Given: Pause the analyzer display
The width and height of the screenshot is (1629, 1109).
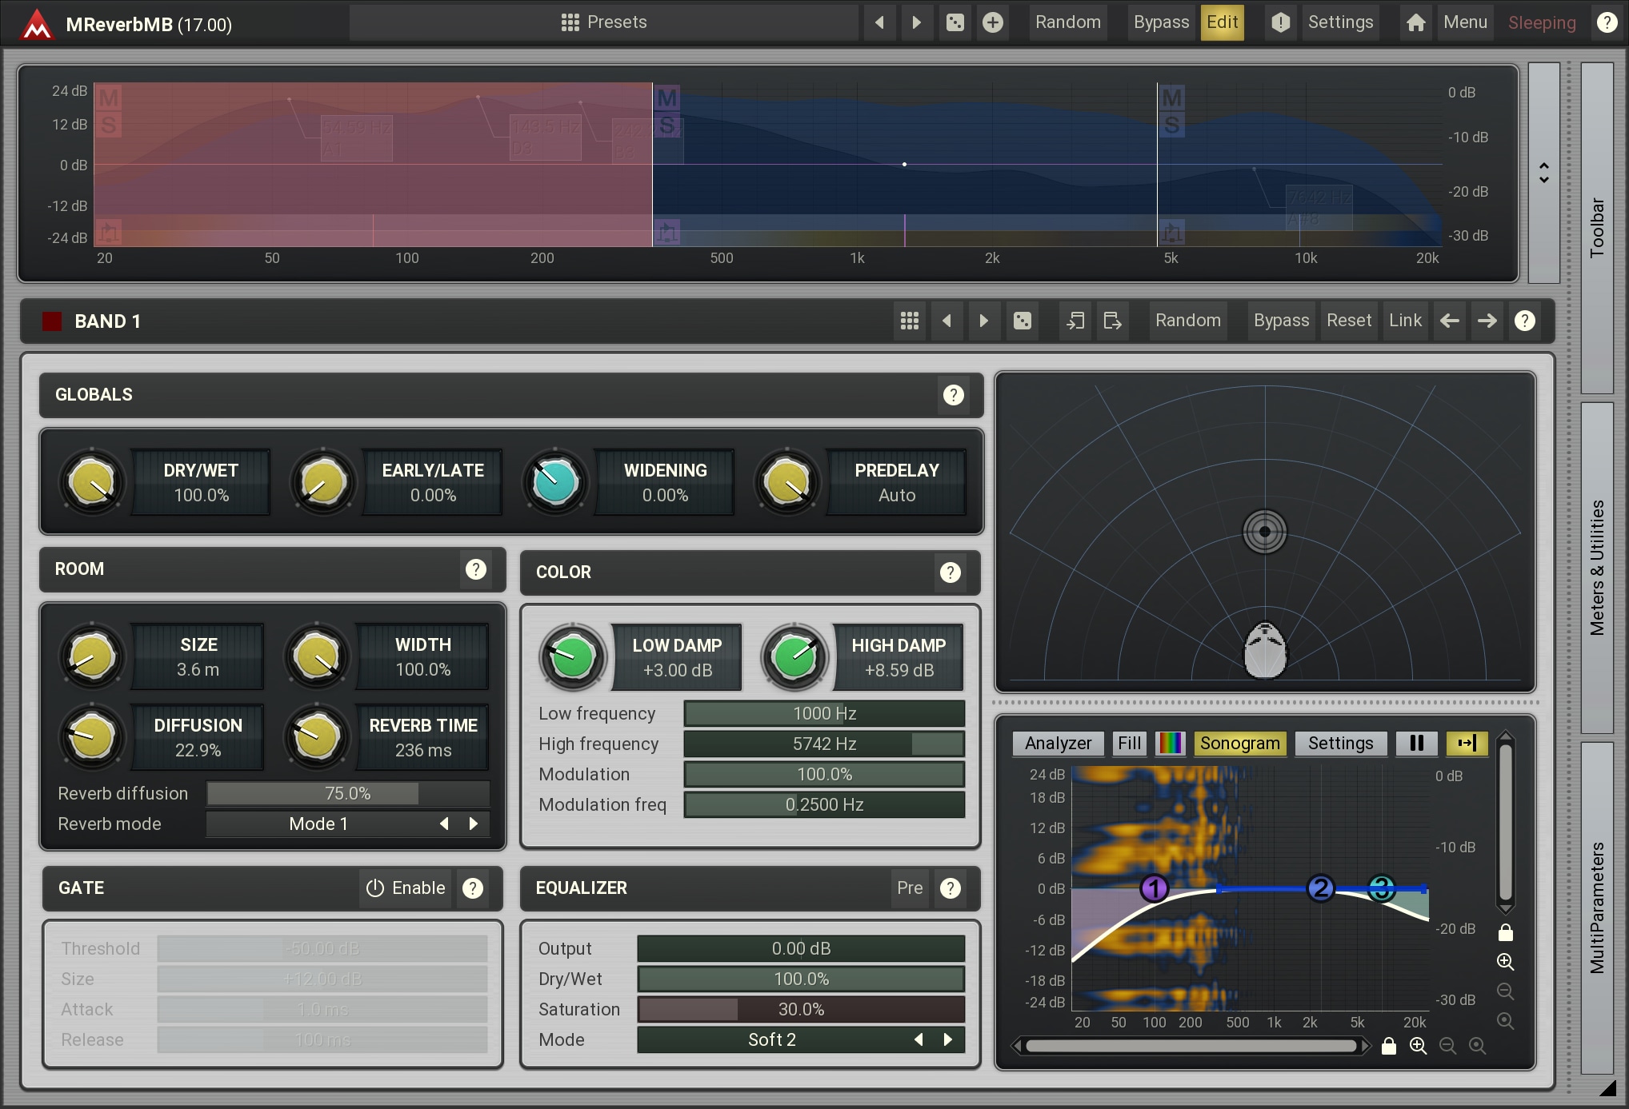Looking at the screenshot, I should [1416, 743].
